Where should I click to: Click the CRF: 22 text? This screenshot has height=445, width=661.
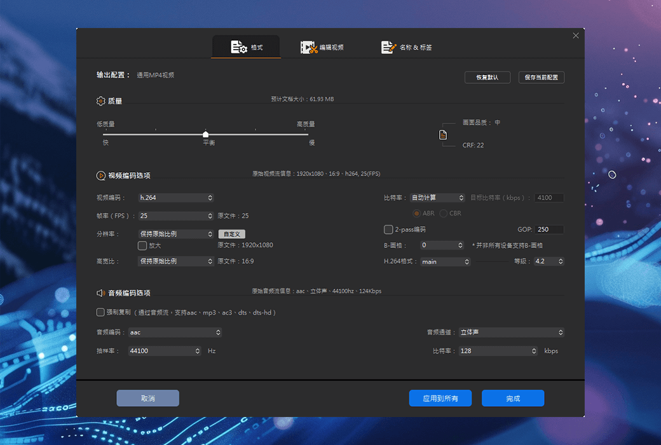point(473,145)
